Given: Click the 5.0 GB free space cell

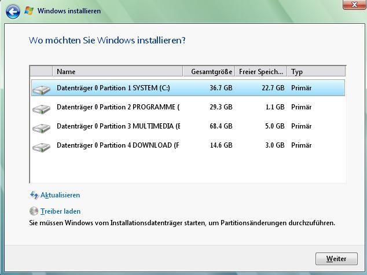Looking at the screenshot, I should [275, 126].
